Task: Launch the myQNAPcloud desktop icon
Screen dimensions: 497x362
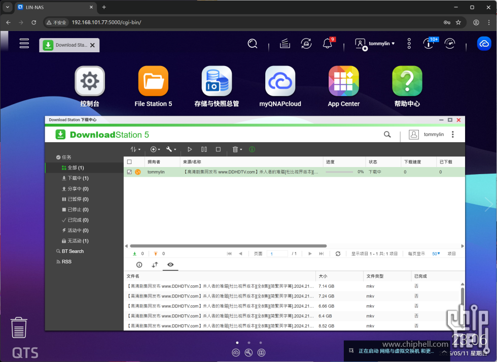Action: click(x=280, y=81)
